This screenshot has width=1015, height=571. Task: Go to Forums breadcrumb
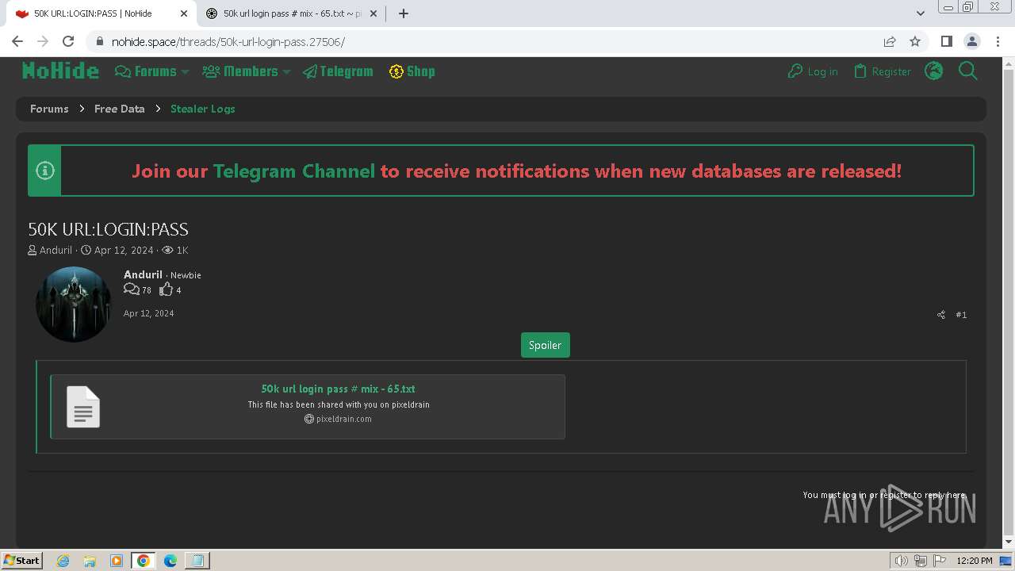[x=49, y=109]
